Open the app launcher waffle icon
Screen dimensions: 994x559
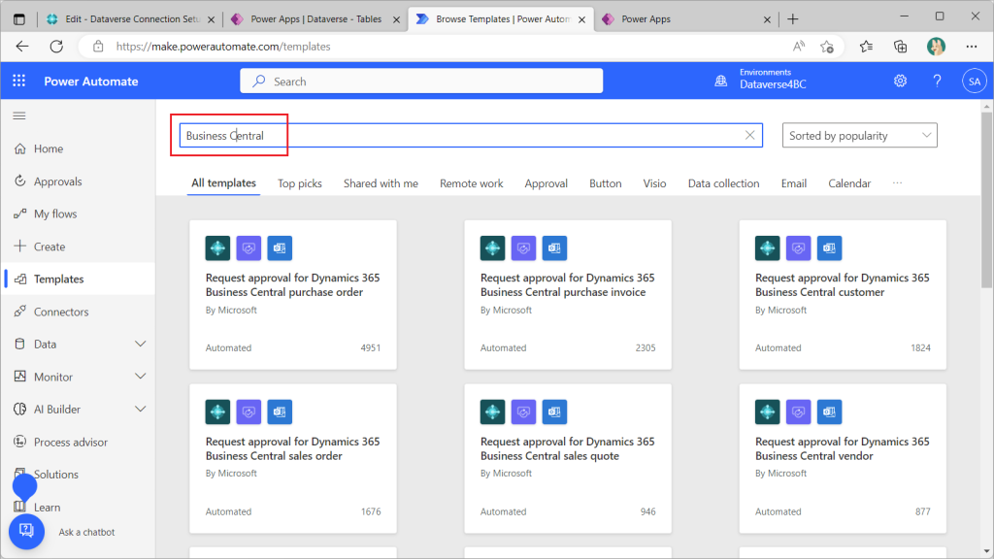pyautogui.click(x=19, y=81)
